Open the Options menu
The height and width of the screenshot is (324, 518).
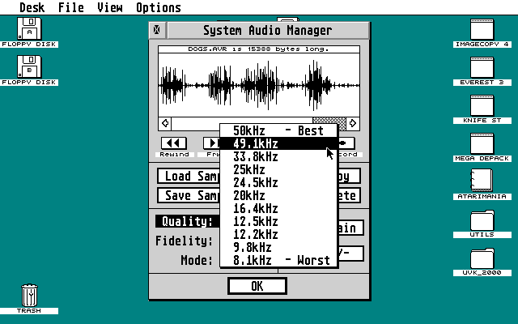pyautogui.click(x=159, y=7)
